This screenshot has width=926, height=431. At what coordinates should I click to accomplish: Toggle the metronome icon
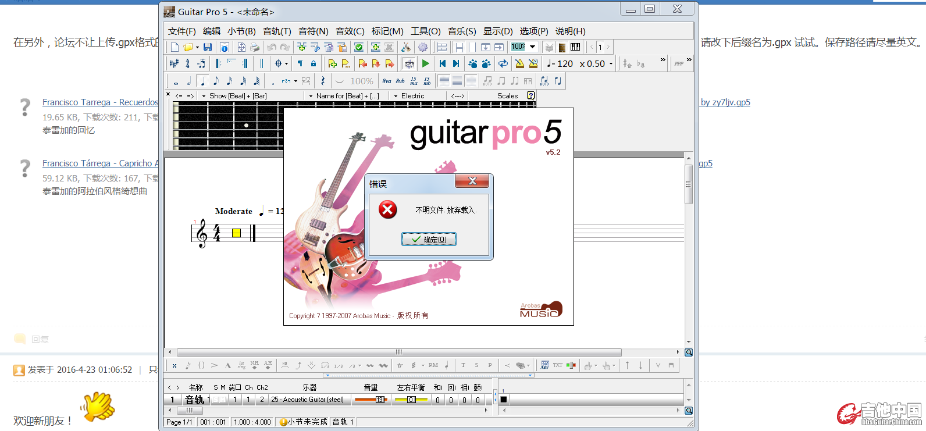pyautogui.click(x=519, y=63)
